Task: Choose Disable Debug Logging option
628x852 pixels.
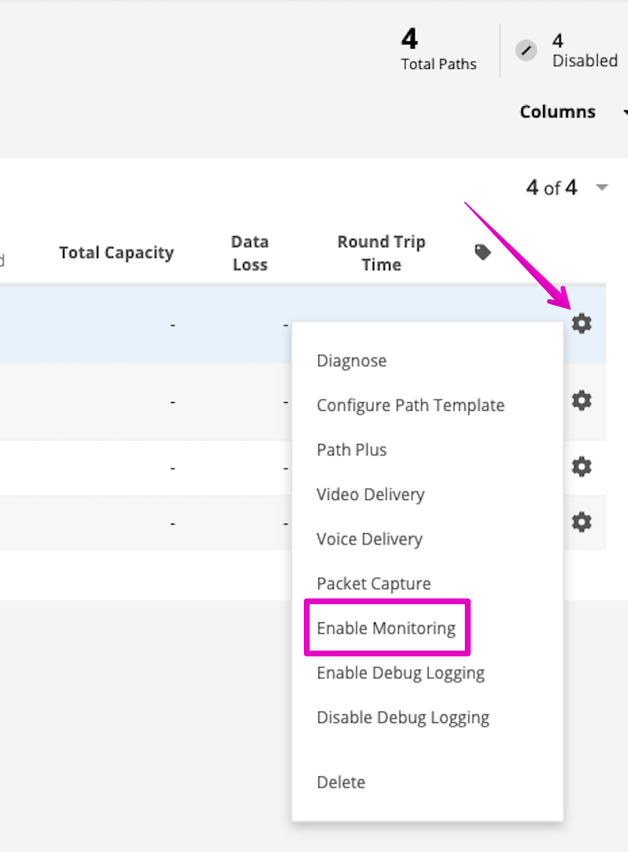Action: point(403,718)
